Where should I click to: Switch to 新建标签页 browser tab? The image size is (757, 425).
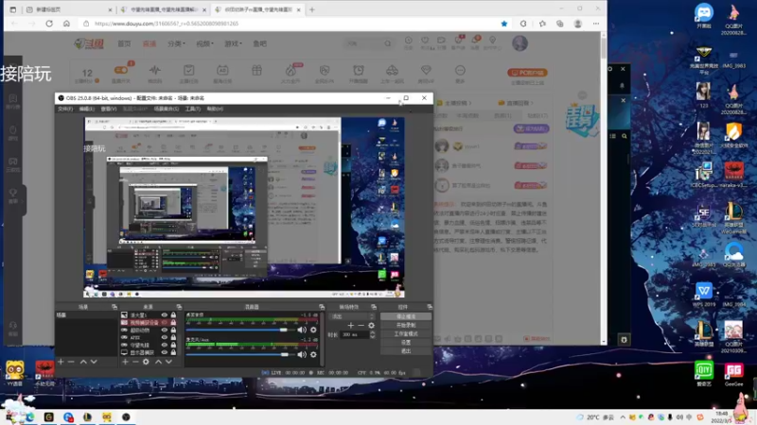(67, 9)
